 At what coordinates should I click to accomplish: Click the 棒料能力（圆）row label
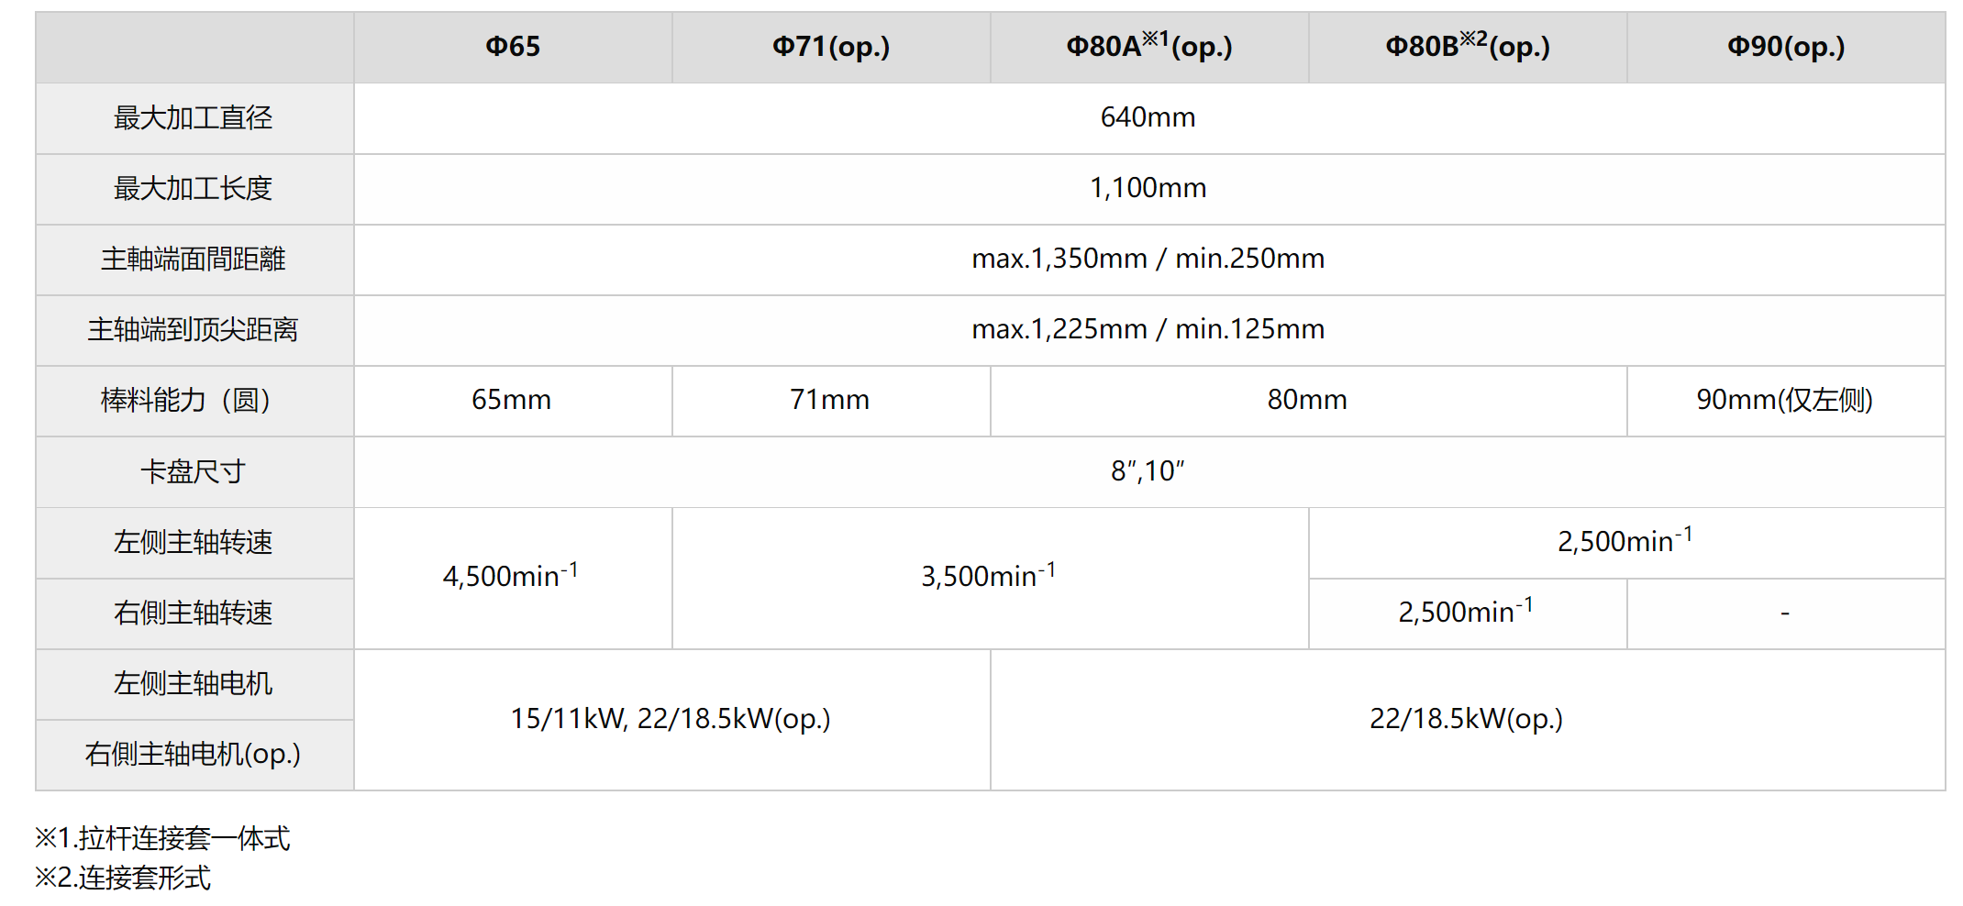coord(194,401)
